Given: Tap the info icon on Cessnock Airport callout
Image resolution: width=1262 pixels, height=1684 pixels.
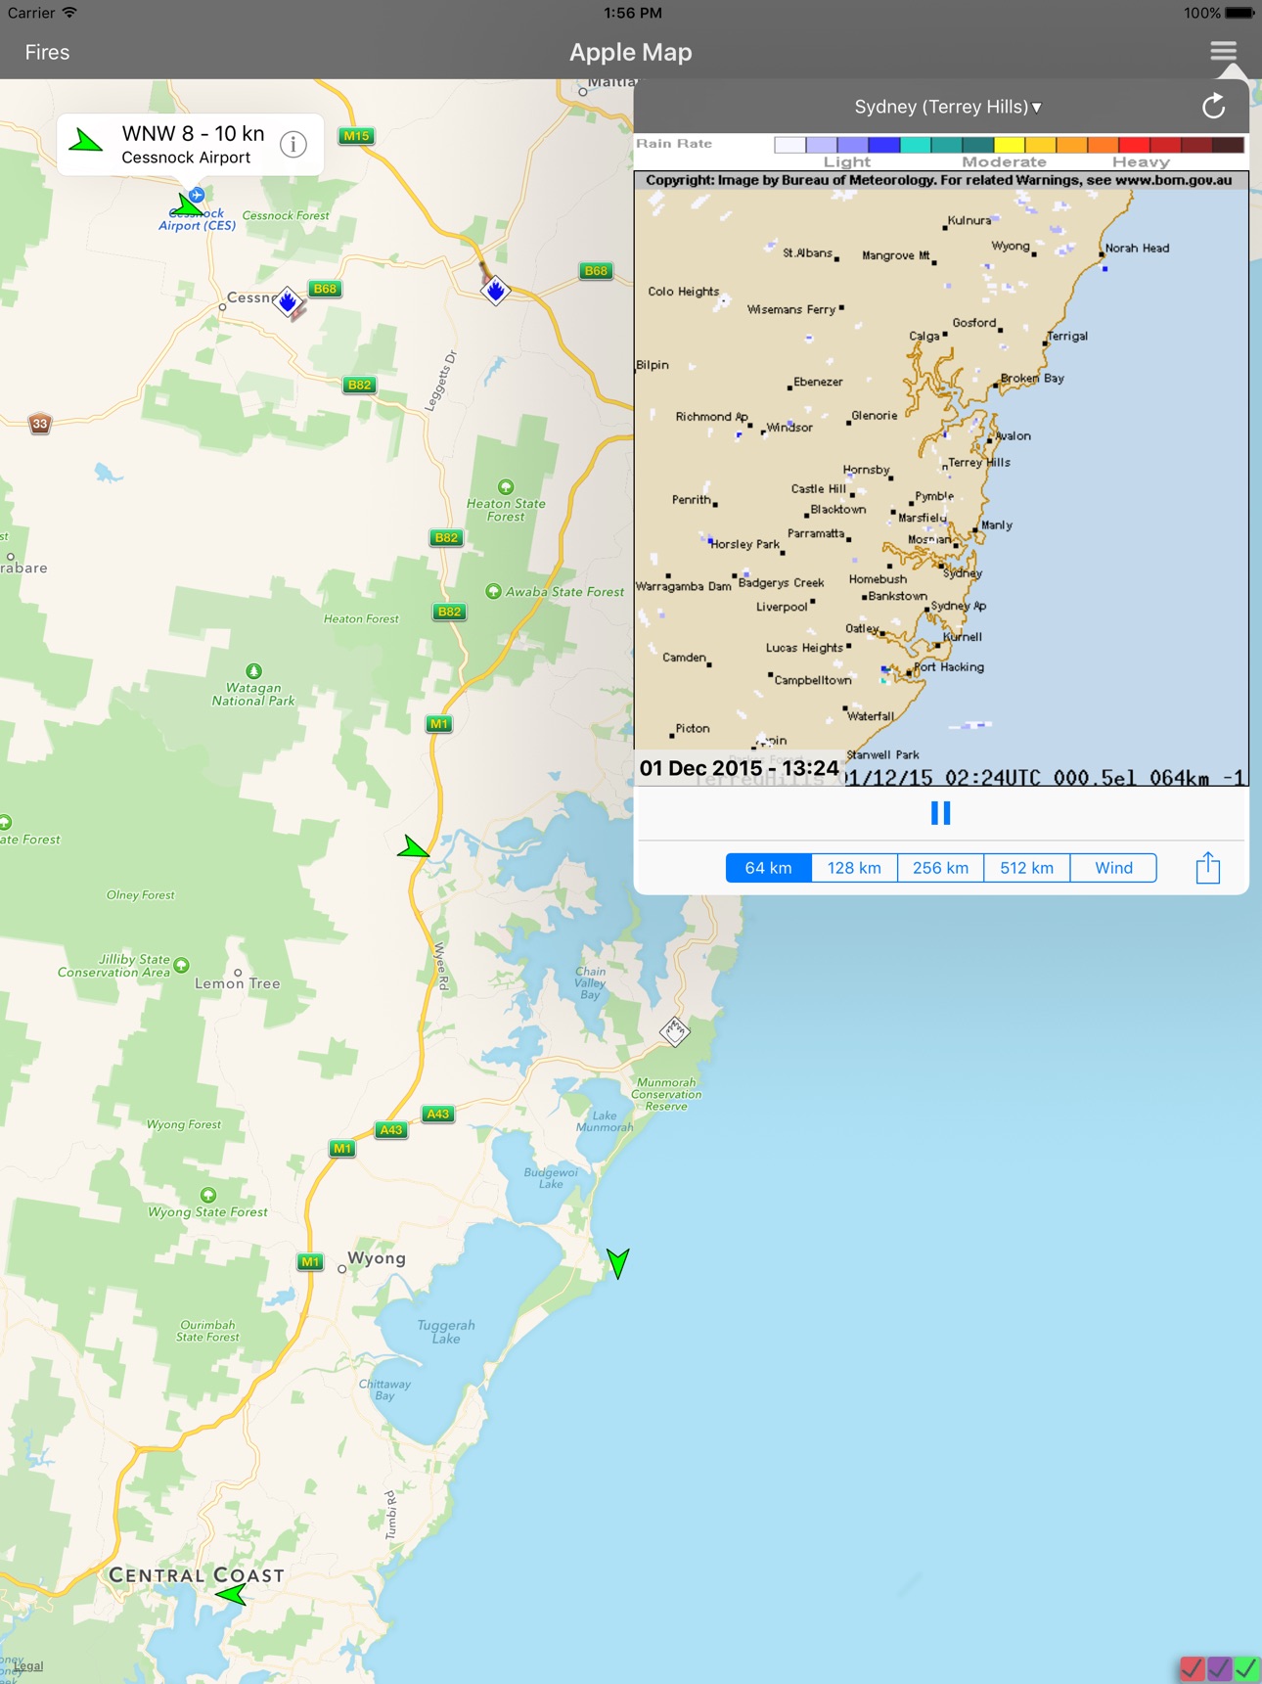Looking at the screenshot, I should pos(293,145).
